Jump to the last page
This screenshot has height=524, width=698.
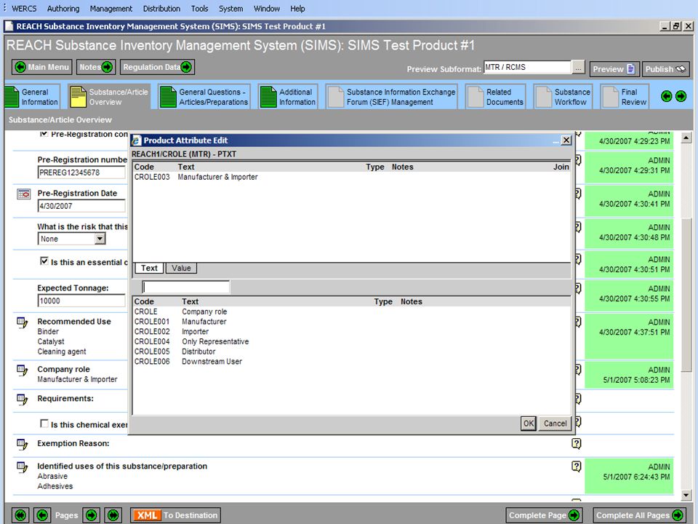(113, 515)
